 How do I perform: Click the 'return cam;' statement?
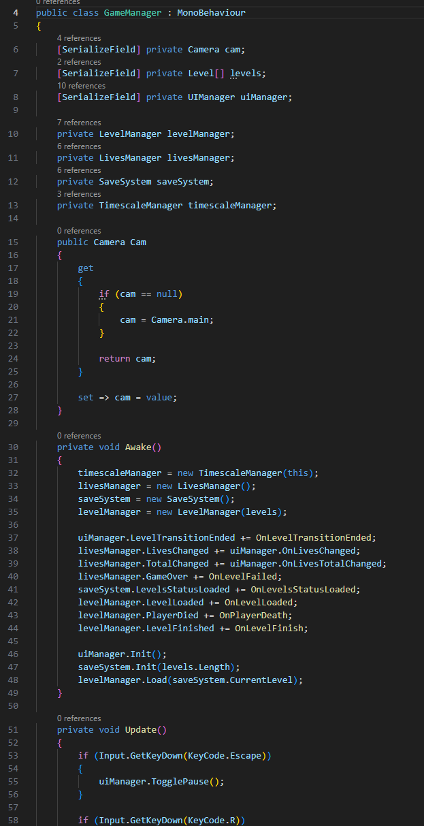point(128,358)
